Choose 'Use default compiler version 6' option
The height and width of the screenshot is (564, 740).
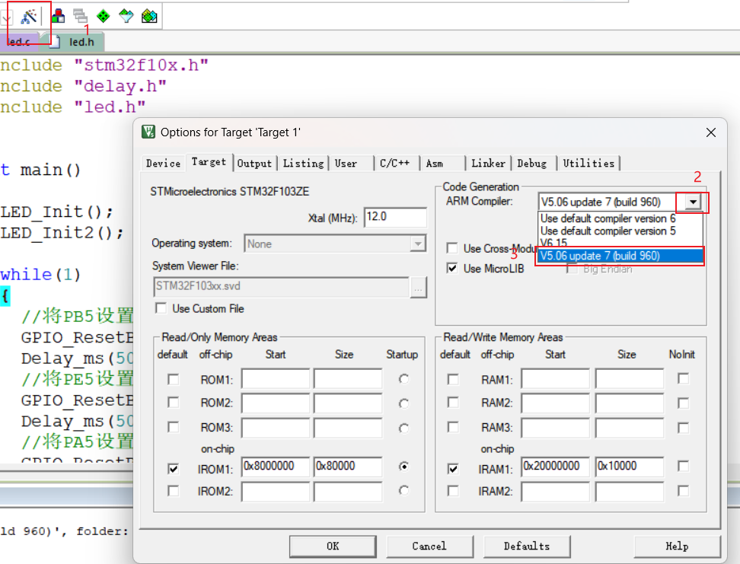(x=608, y=218)
